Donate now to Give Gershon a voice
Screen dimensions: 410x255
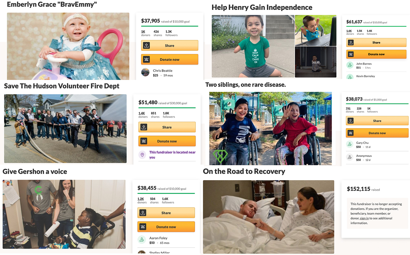pyautogui.click(x=166, y=227)
